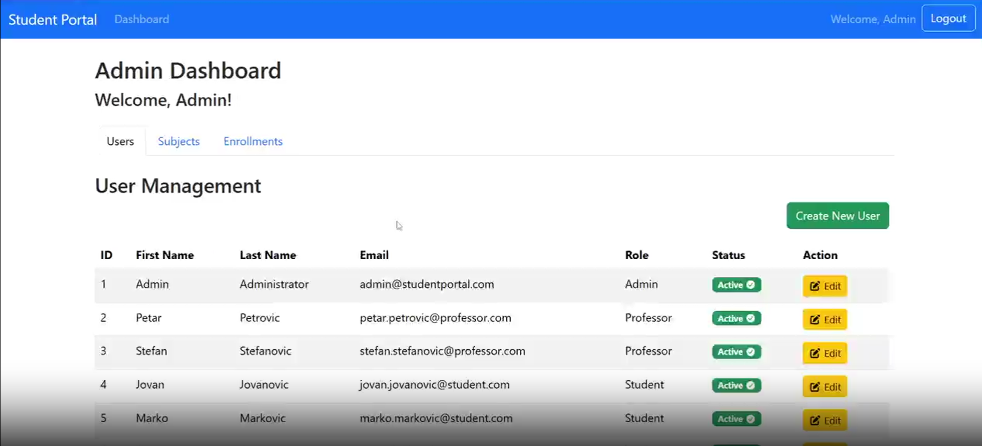Image resolution: width=982 pixels, height=446 pixels.
Task: Select the email jovan.jovanovic@student.com
Action: [x=435, y=384]
